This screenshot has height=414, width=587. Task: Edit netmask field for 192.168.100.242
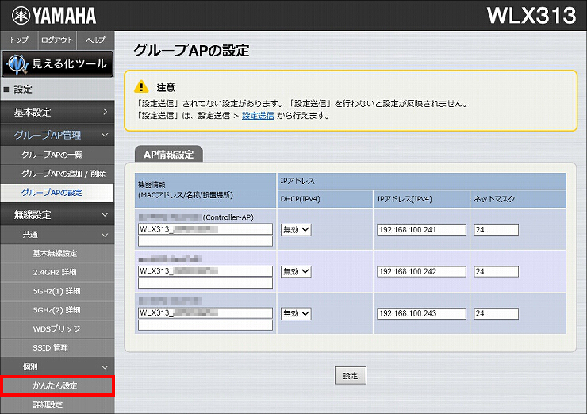point(497,272)
